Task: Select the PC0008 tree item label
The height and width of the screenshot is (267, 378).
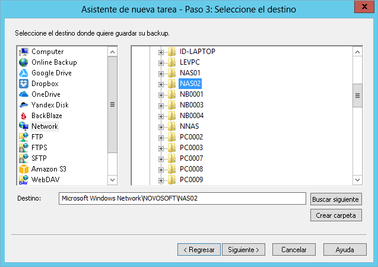Action: point(192,169)
